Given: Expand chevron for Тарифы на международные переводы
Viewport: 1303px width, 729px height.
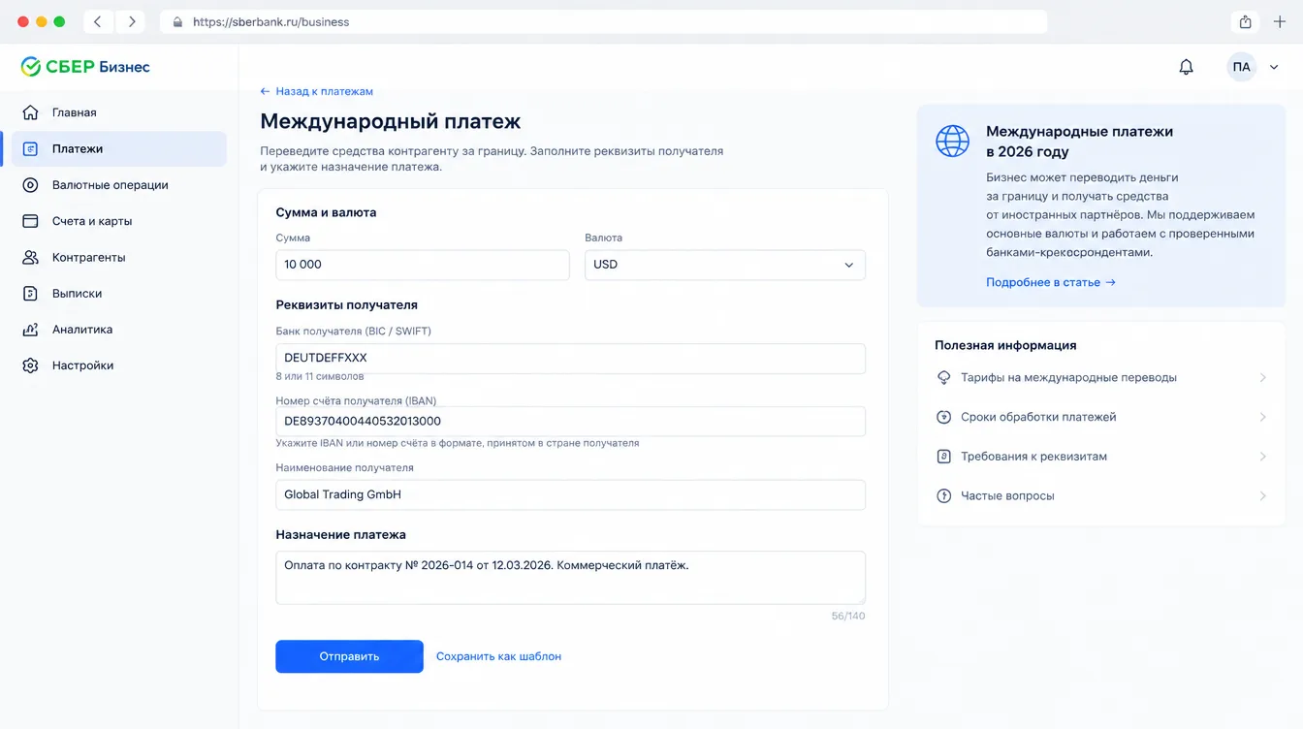Looking at the screenshot, I should point(1263,378).
